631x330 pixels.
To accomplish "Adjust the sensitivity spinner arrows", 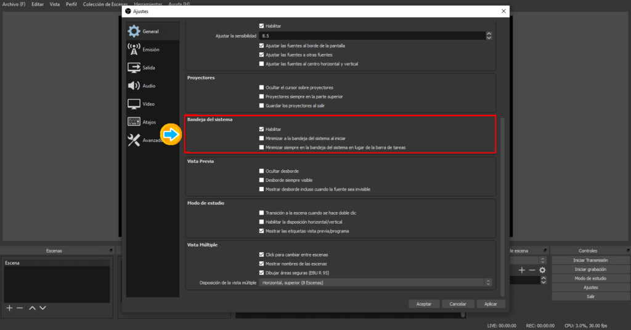I will 489,36.
